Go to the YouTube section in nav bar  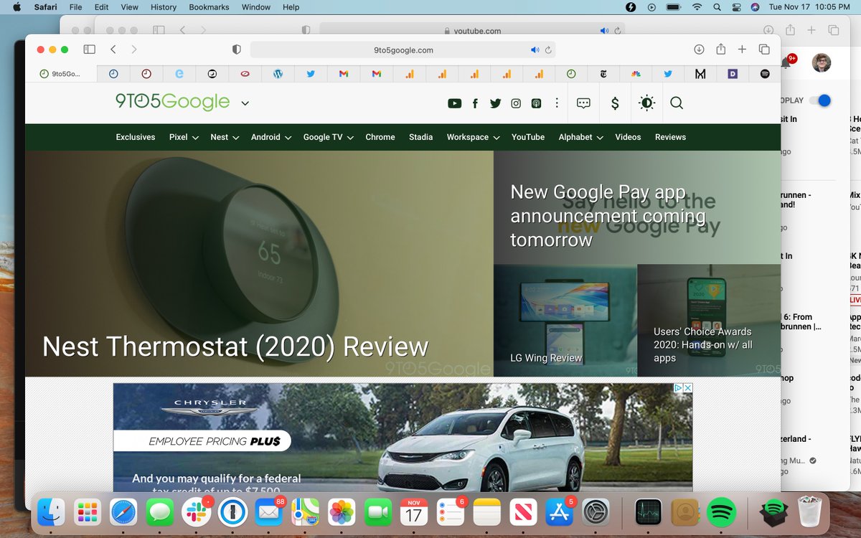(x=528, y=137)
